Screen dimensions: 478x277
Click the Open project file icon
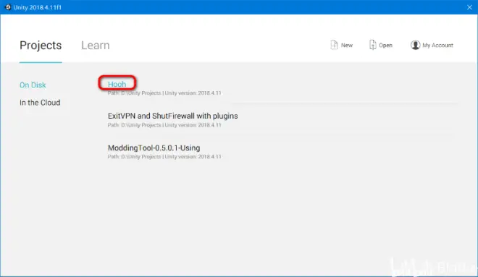click(x=372, y=45)
